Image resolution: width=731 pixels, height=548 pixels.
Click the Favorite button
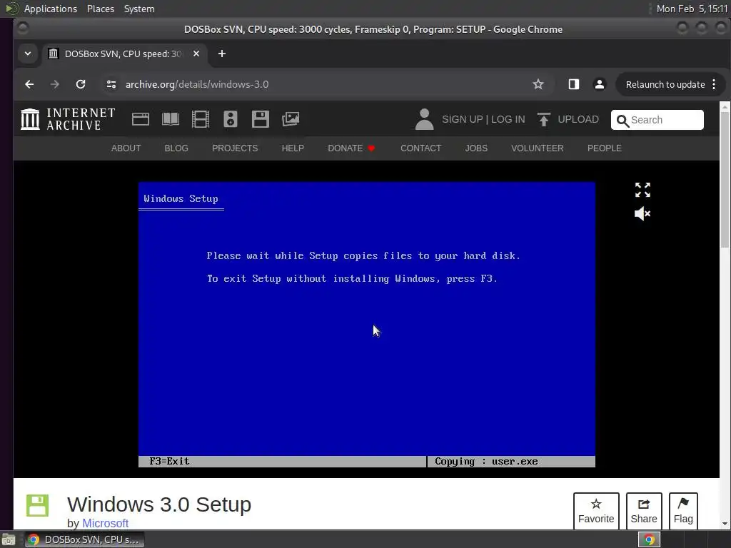pyautogui.click(x=596, y=511)
